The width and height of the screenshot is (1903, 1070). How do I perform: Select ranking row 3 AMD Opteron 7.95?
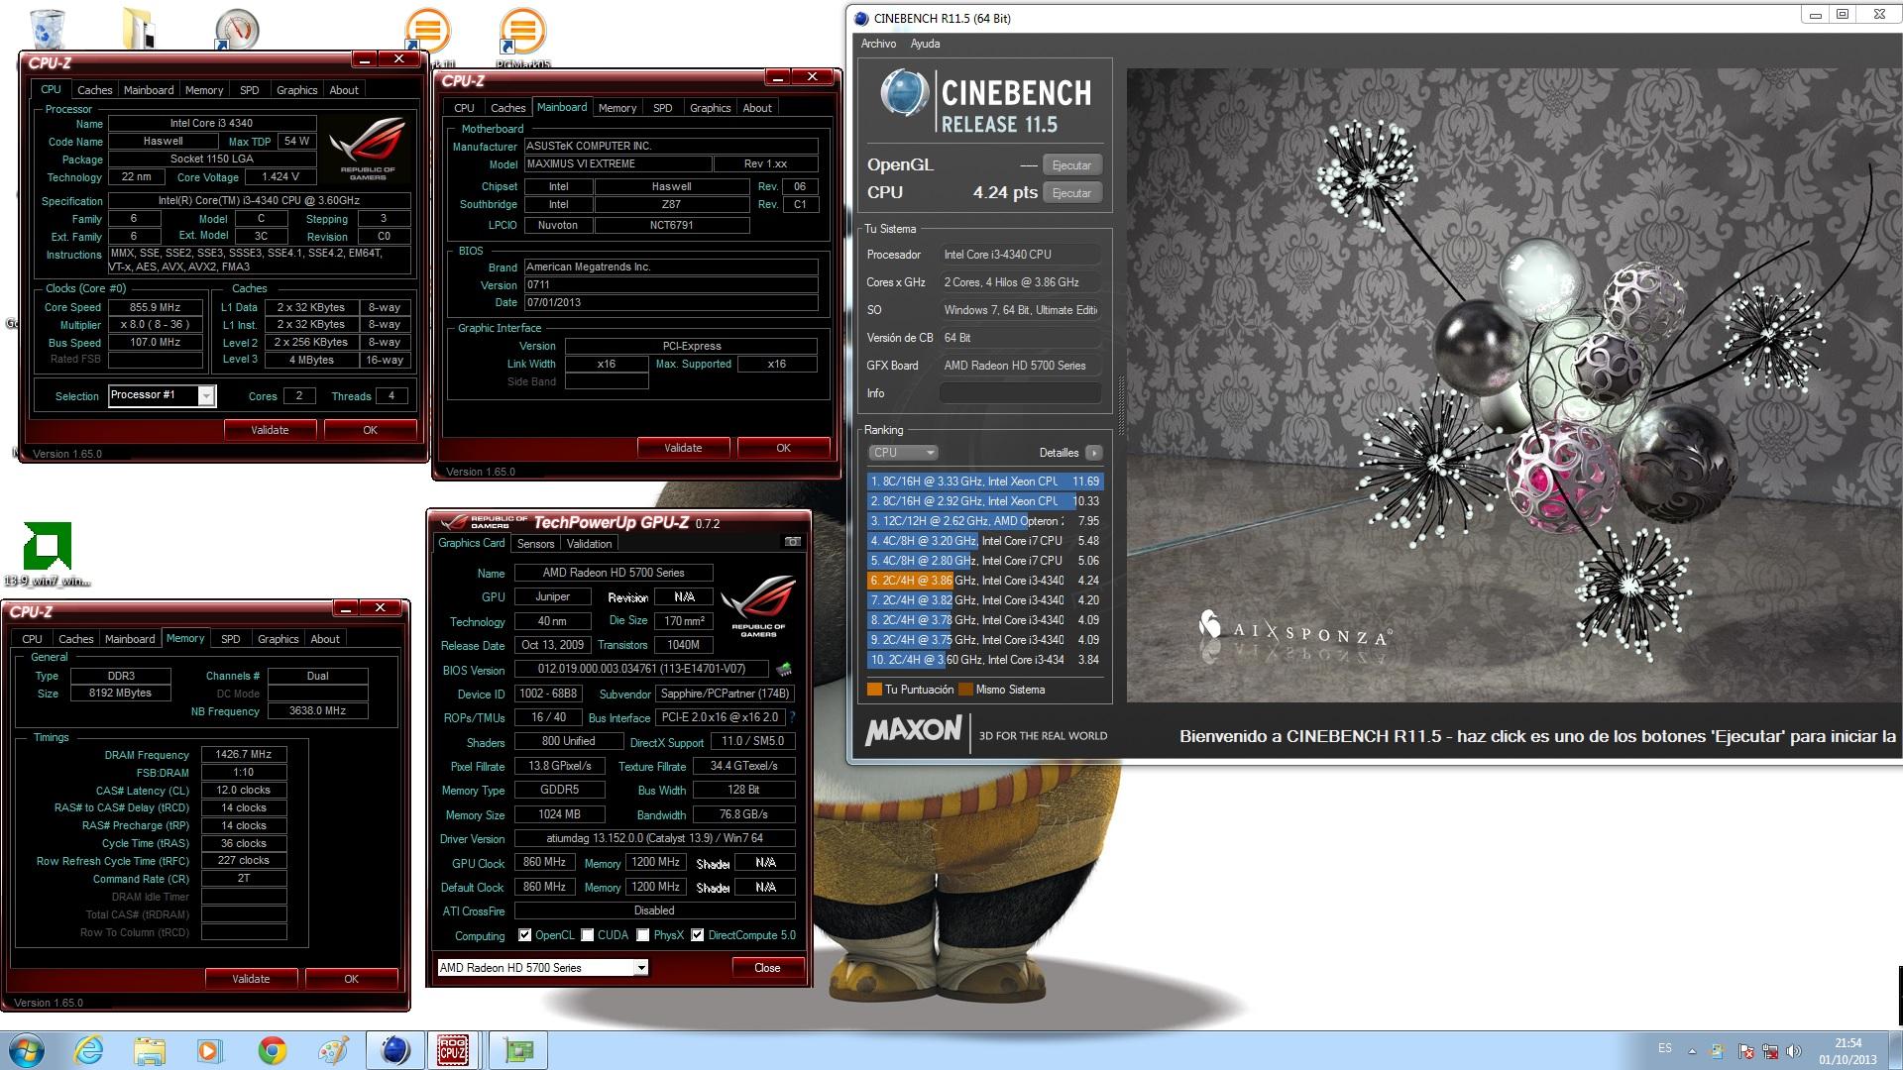[984, 521]
